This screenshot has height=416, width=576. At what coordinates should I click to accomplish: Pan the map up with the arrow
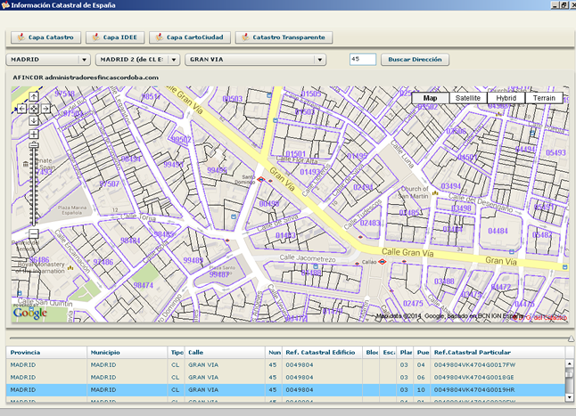(x=34, y=97)
